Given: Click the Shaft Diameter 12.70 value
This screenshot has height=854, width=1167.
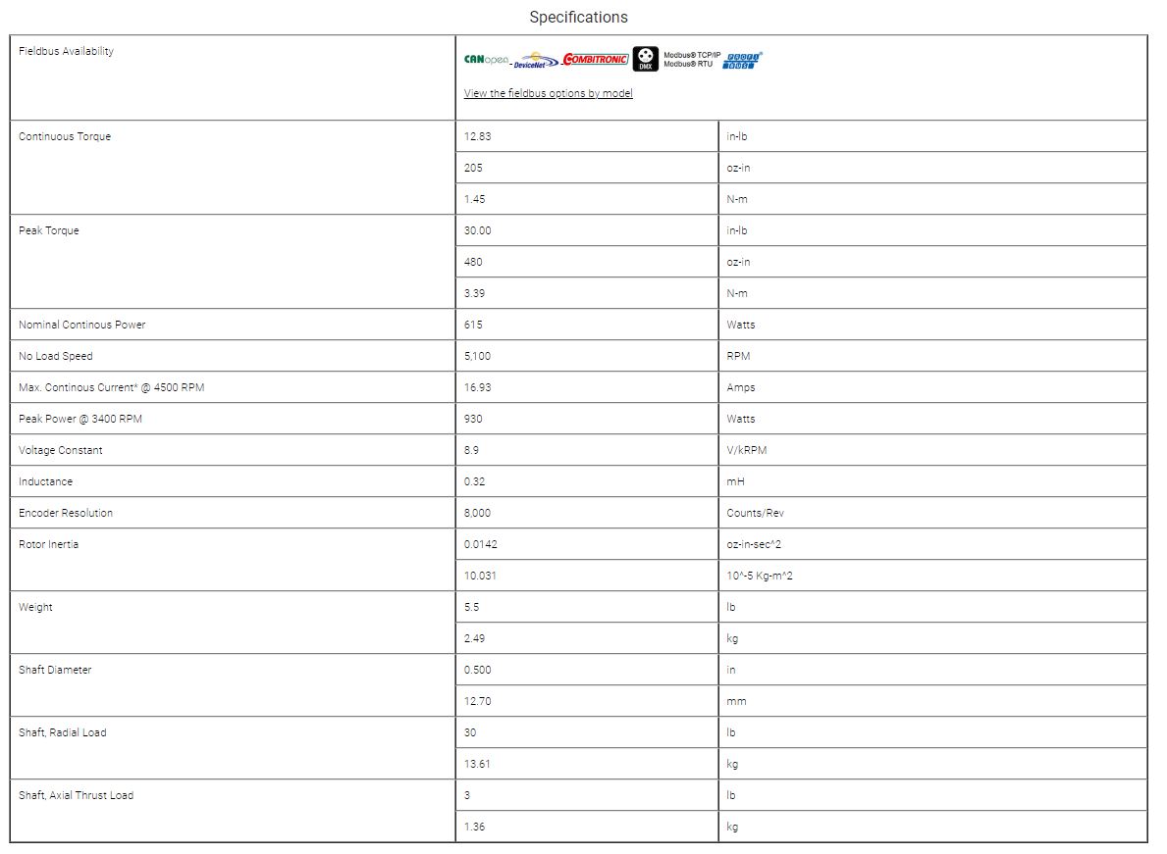Looking at the screenshot, I should (x=478, y=701).
